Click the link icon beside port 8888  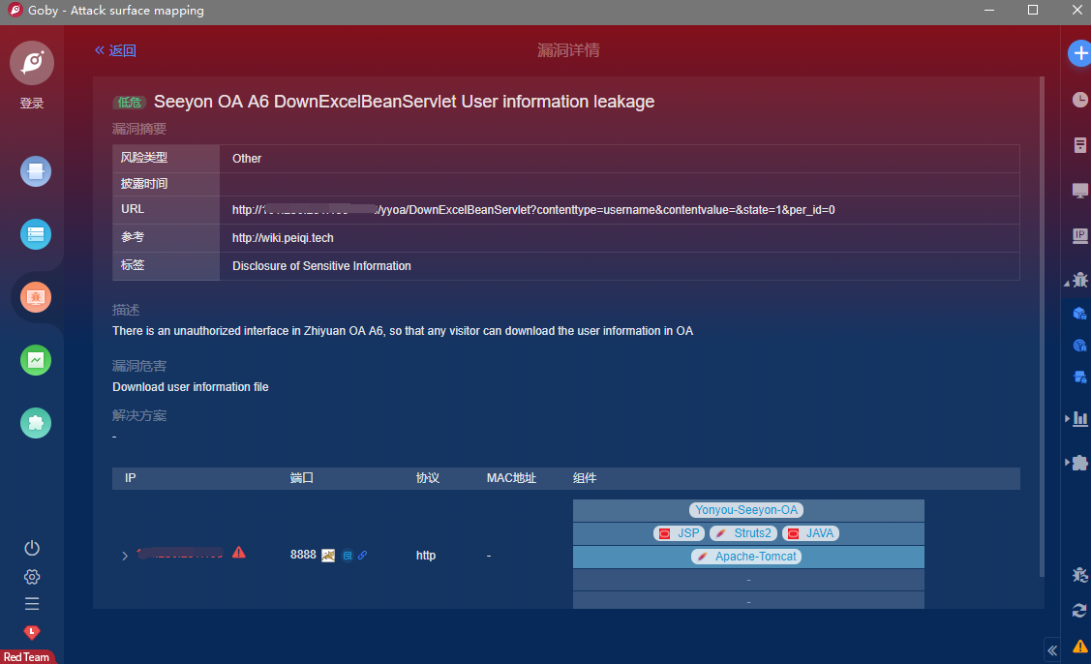(x=362, y=556)
